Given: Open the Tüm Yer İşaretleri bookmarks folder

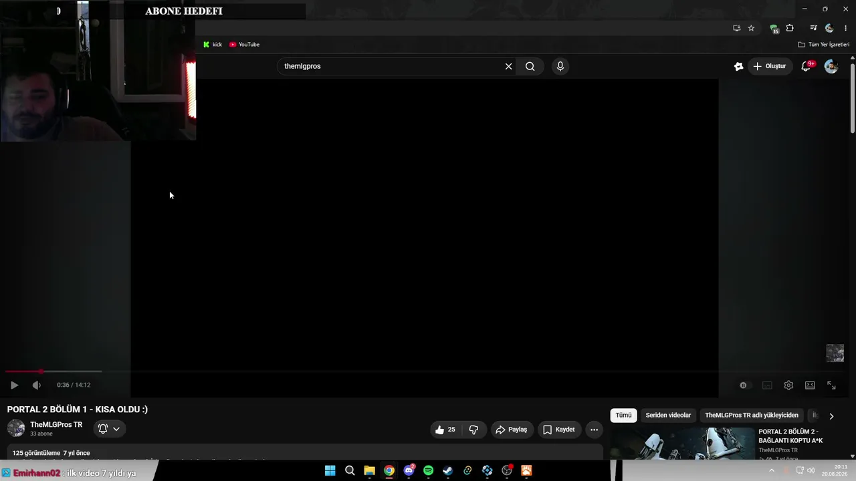Looking at the screenshot, I should pyautogui.click(x=824, y=45).
